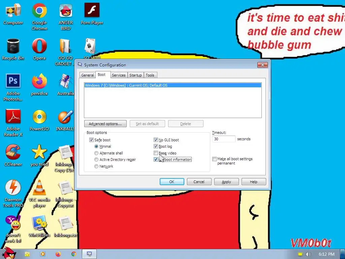Select the Alternate shell radio option

click(x=96, y=153)
